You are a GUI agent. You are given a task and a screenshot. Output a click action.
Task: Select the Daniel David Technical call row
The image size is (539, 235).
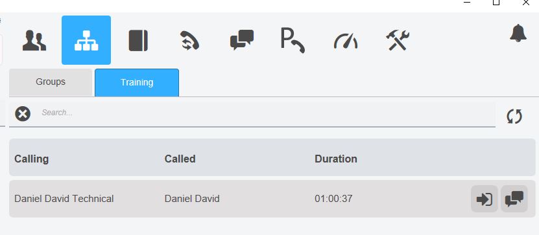[x=272, y=199]
